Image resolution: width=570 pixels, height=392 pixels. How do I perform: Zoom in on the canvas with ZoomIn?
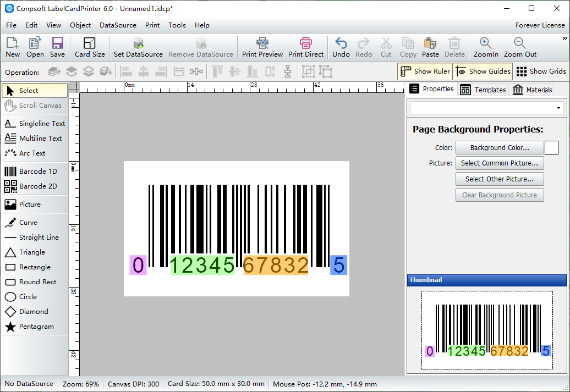486,47
